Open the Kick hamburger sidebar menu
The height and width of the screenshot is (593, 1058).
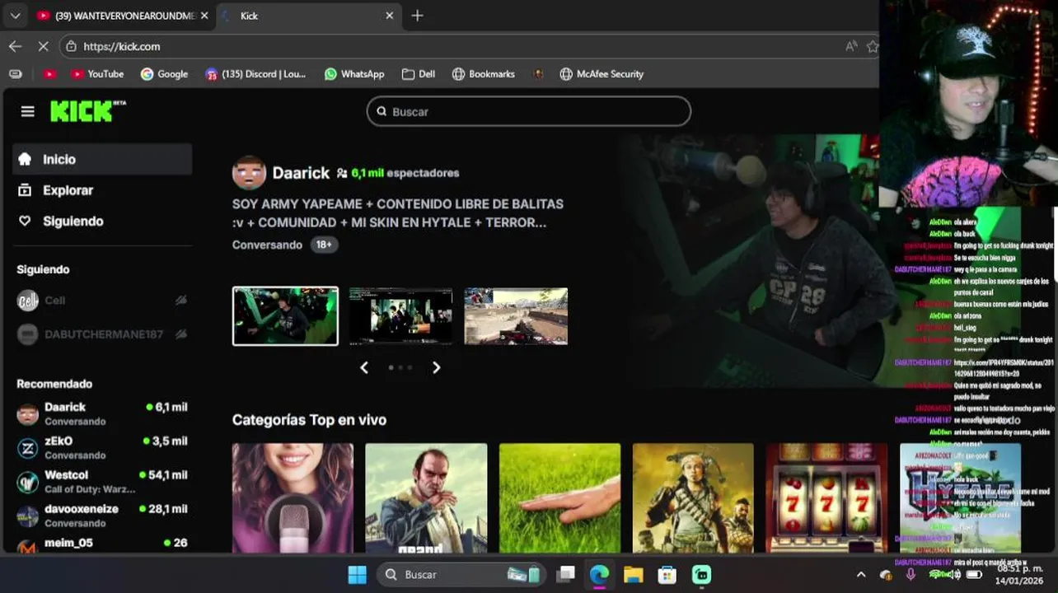[27, 111]
